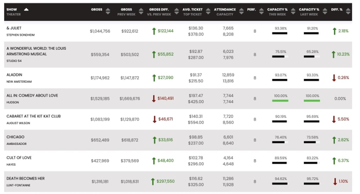Open the & Juliet show entry
This screenshot has height=194, width=360.
tap(14, 28)
